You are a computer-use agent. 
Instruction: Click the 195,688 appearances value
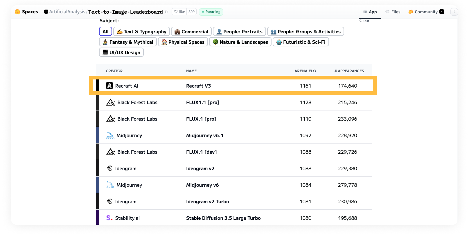click(347, 218)
